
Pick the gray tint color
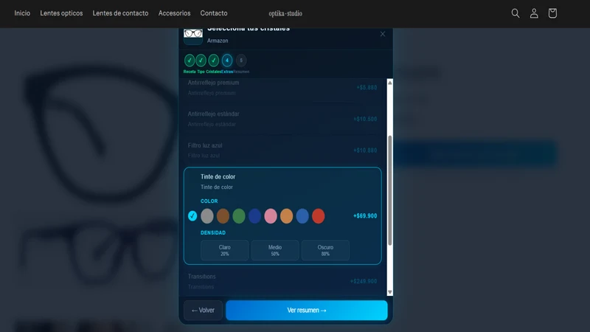tap(207, 216)
